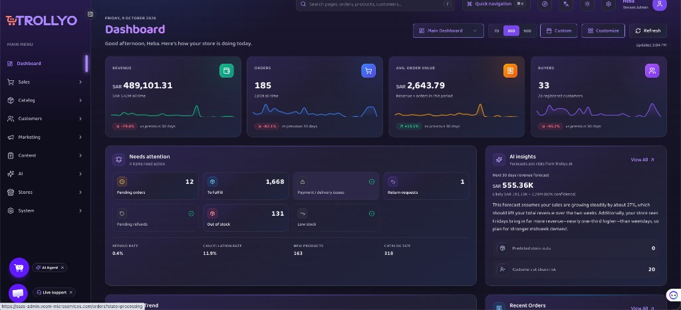Screen dimensions: 681x310
Task: Expand the Sales menu in sidebar
Action: point(45,82)
